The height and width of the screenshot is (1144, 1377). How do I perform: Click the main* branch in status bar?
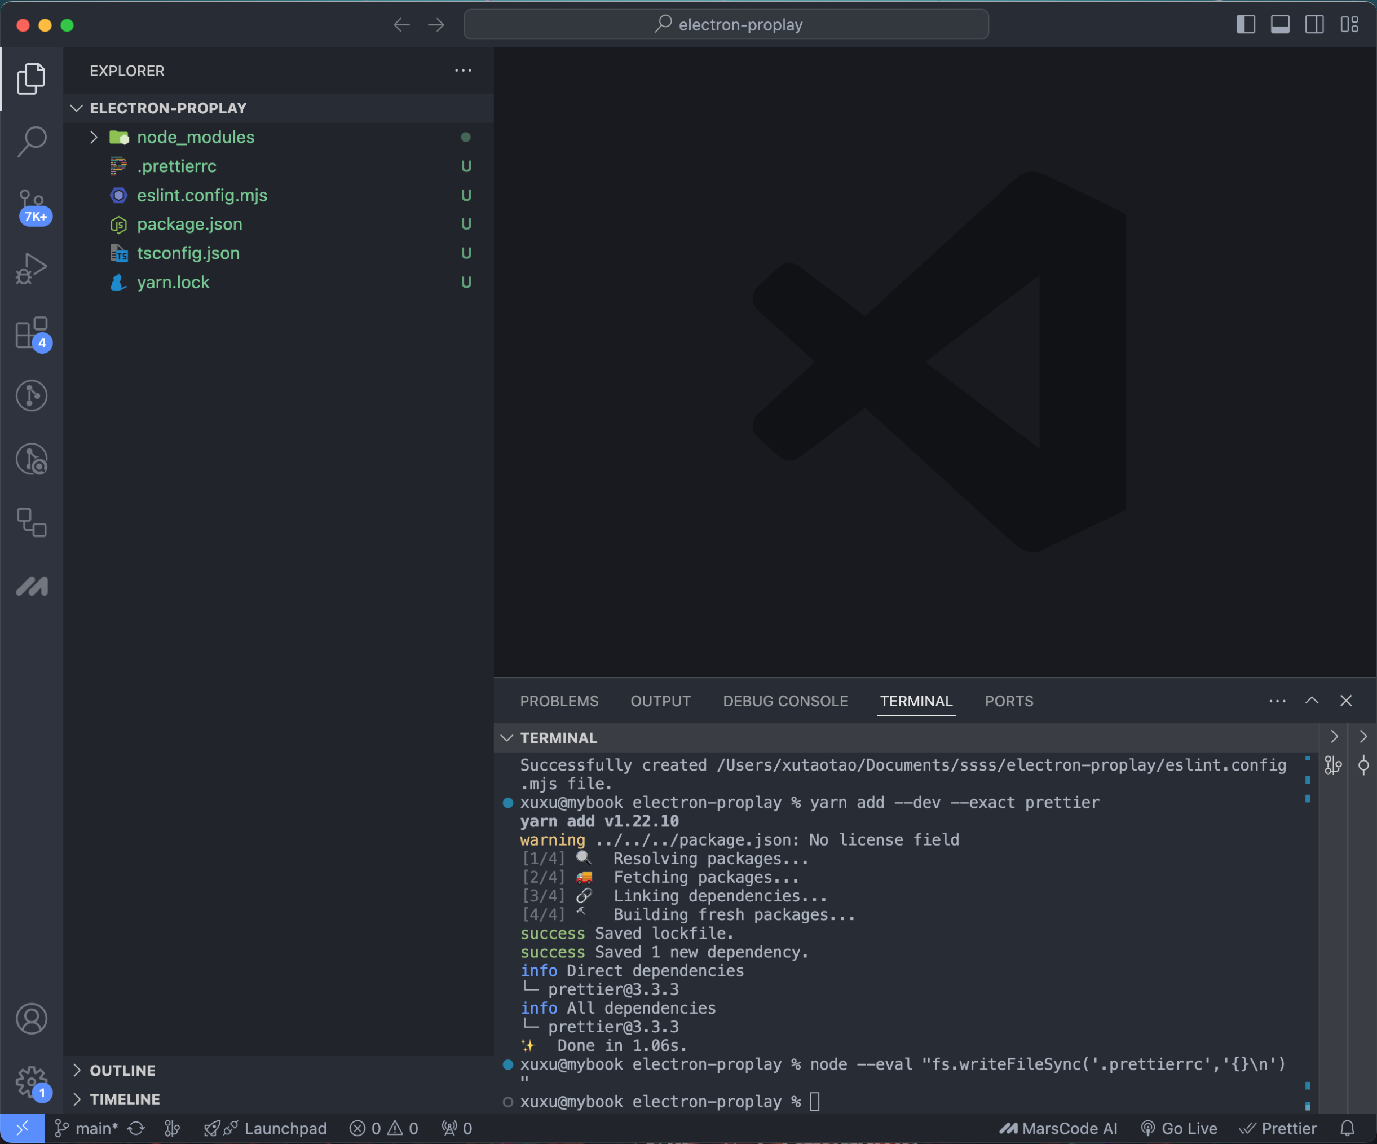(x=86, y=1128)
